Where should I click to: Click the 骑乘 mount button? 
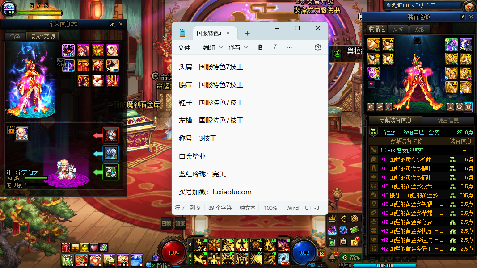point(180,223)
